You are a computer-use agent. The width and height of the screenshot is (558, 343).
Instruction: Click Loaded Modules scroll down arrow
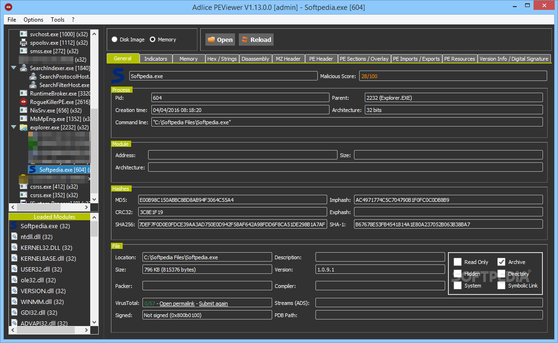(x=94, y=322)
